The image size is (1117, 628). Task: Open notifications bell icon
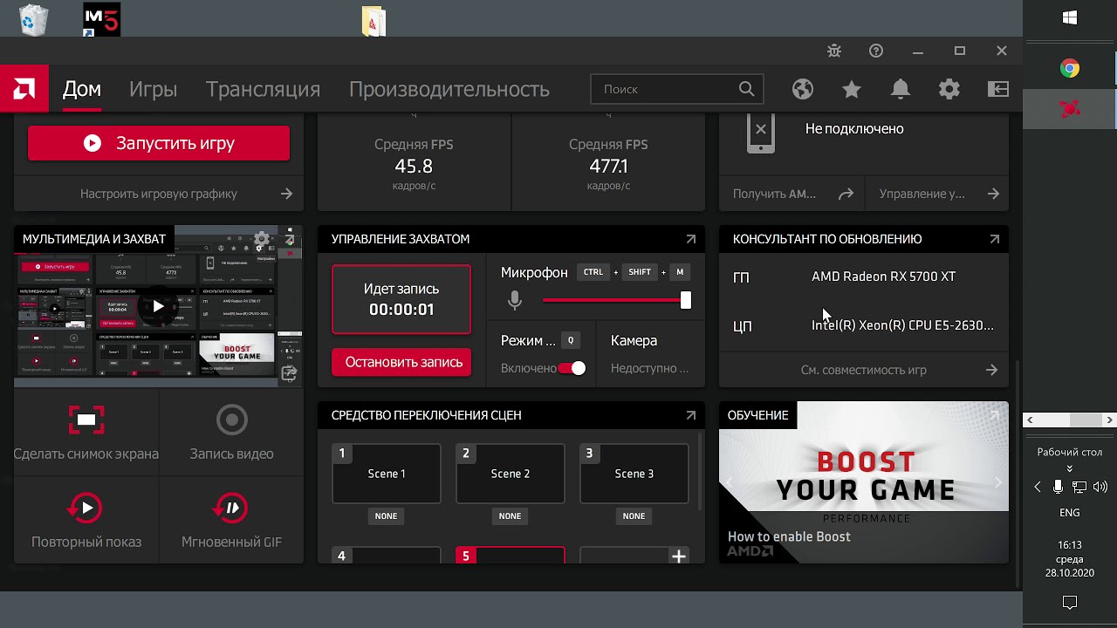point(901,89)
